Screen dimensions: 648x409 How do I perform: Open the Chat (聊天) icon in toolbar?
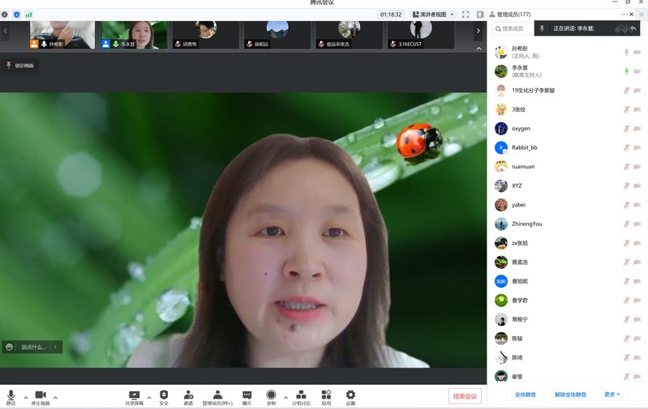click(247, 395)
